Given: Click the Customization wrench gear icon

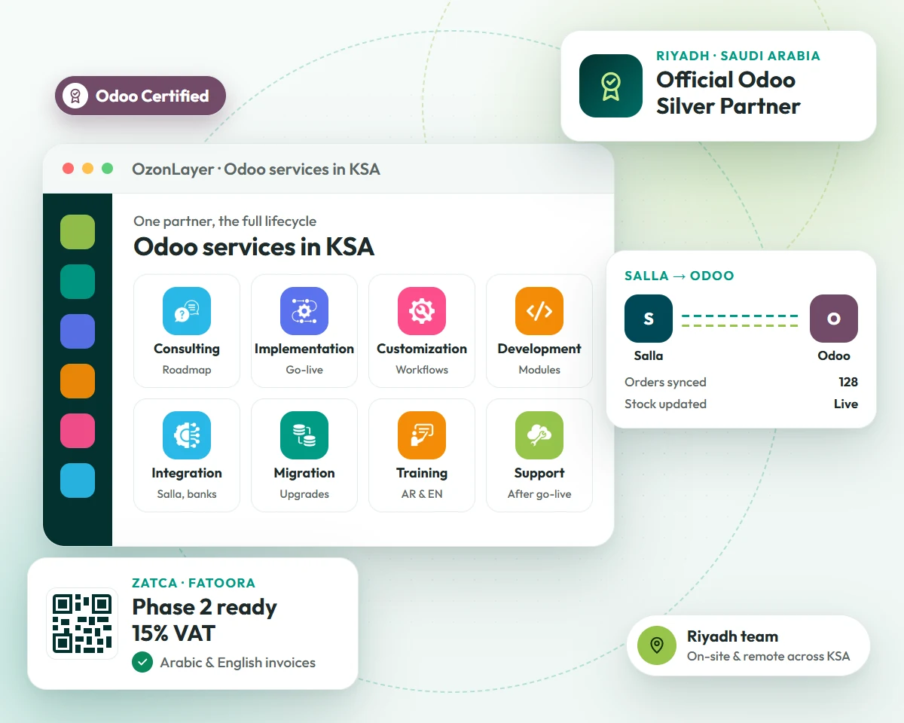Looking at the screenshot, I should (x=422, y=311).
